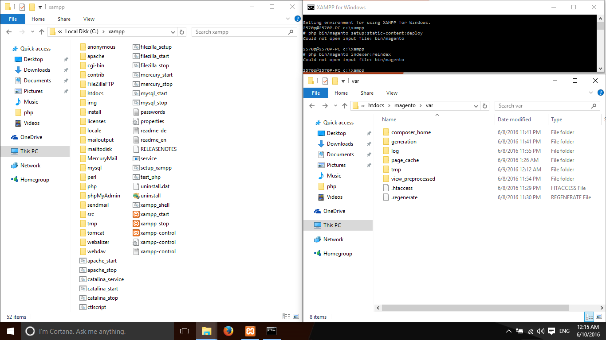Switch var window to large icons view
This screenshot has width=606, height=340.
pos(599,317)
